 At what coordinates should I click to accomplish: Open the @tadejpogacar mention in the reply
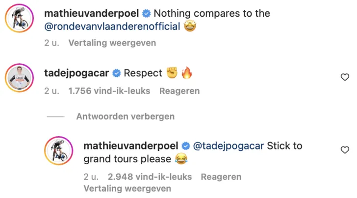pos(229,146)
